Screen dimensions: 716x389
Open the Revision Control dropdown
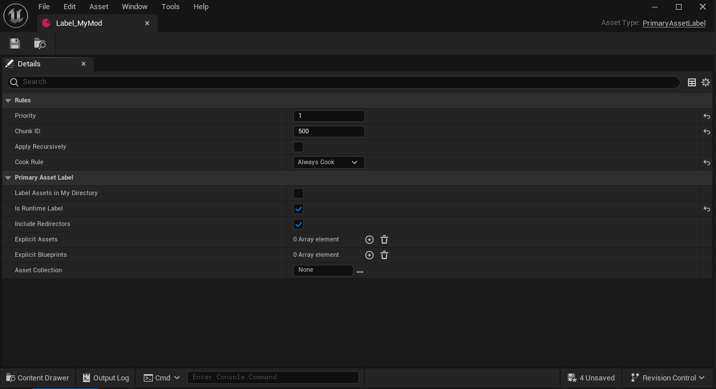[x=668, y=378]
